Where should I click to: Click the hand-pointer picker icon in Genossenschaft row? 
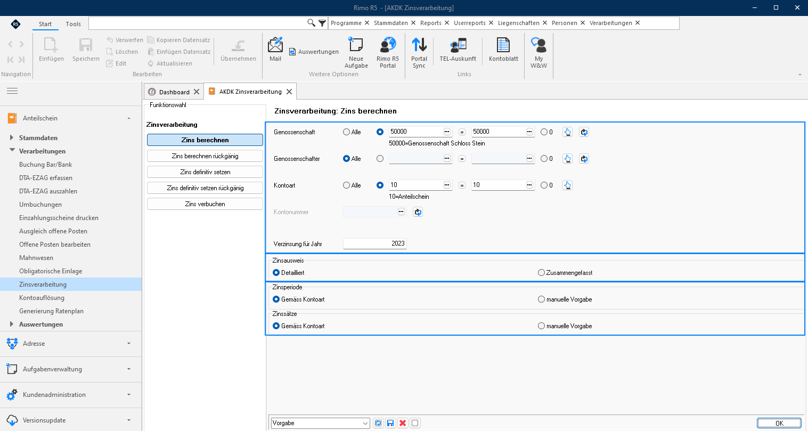(567, 132)
